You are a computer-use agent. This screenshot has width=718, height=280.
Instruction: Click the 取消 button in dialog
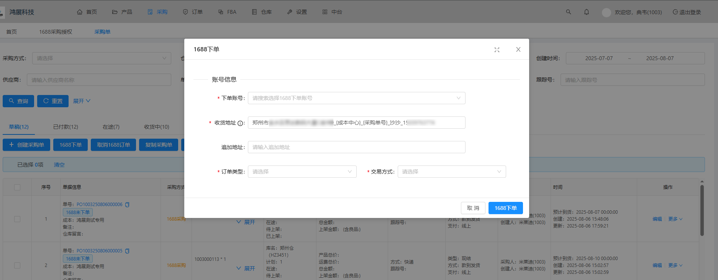[x=473, y=208]
